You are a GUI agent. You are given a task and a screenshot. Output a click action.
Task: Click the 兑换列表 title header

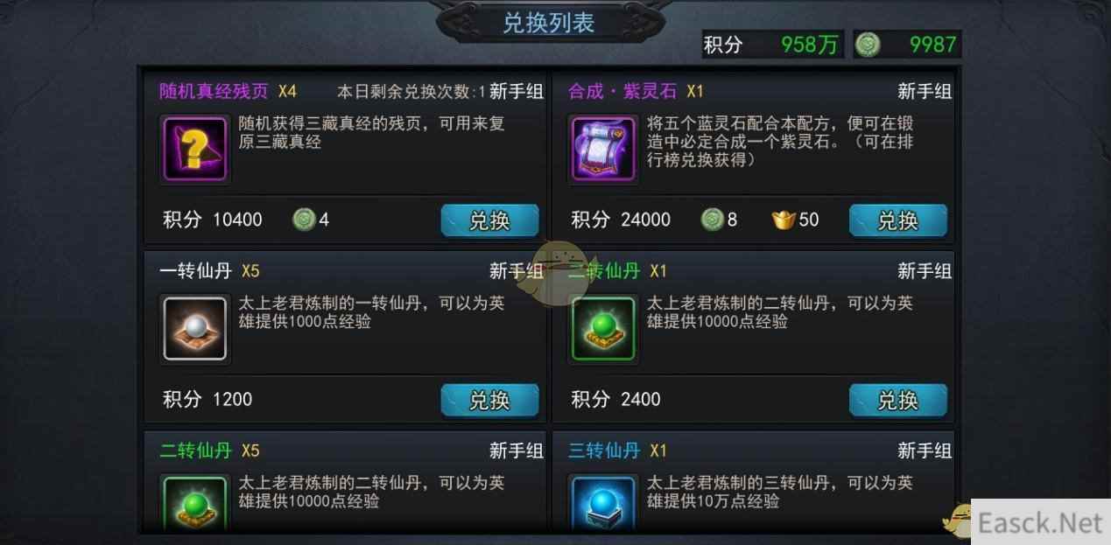549,23
